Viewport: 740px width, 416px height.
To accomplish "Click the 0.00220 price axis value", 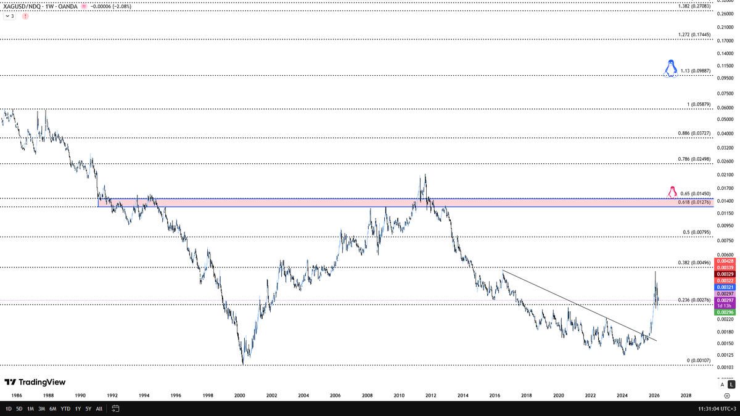I will click(726, 319).
